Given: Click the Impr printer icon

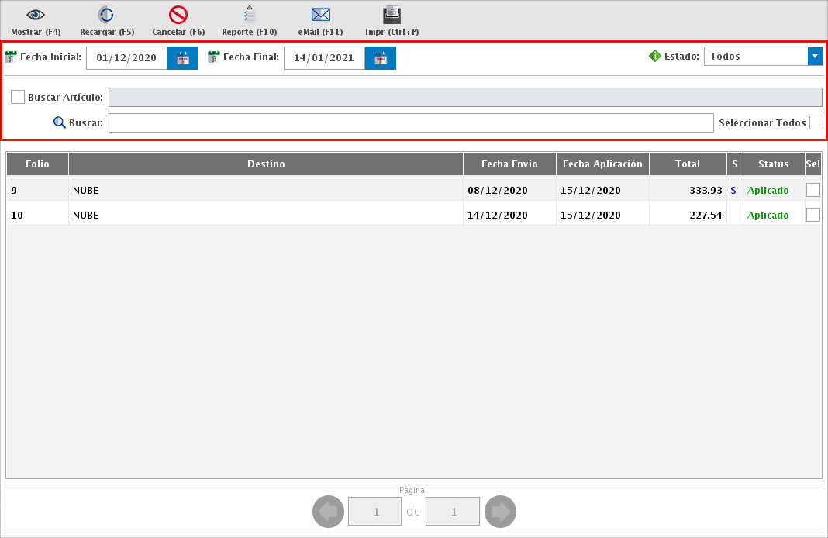Looking at the screenshot, I should (392, 15).
